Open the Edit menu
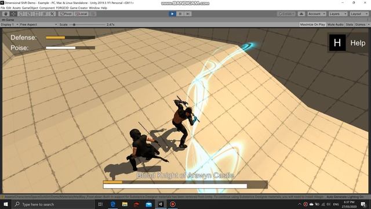Viewport: 371px width, 209px height. pyautogui.click(x=9, y=8)
